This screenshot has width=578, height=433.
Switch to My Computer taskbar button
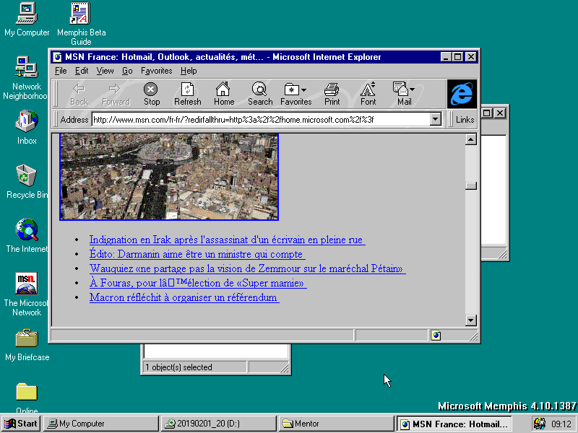100,424
